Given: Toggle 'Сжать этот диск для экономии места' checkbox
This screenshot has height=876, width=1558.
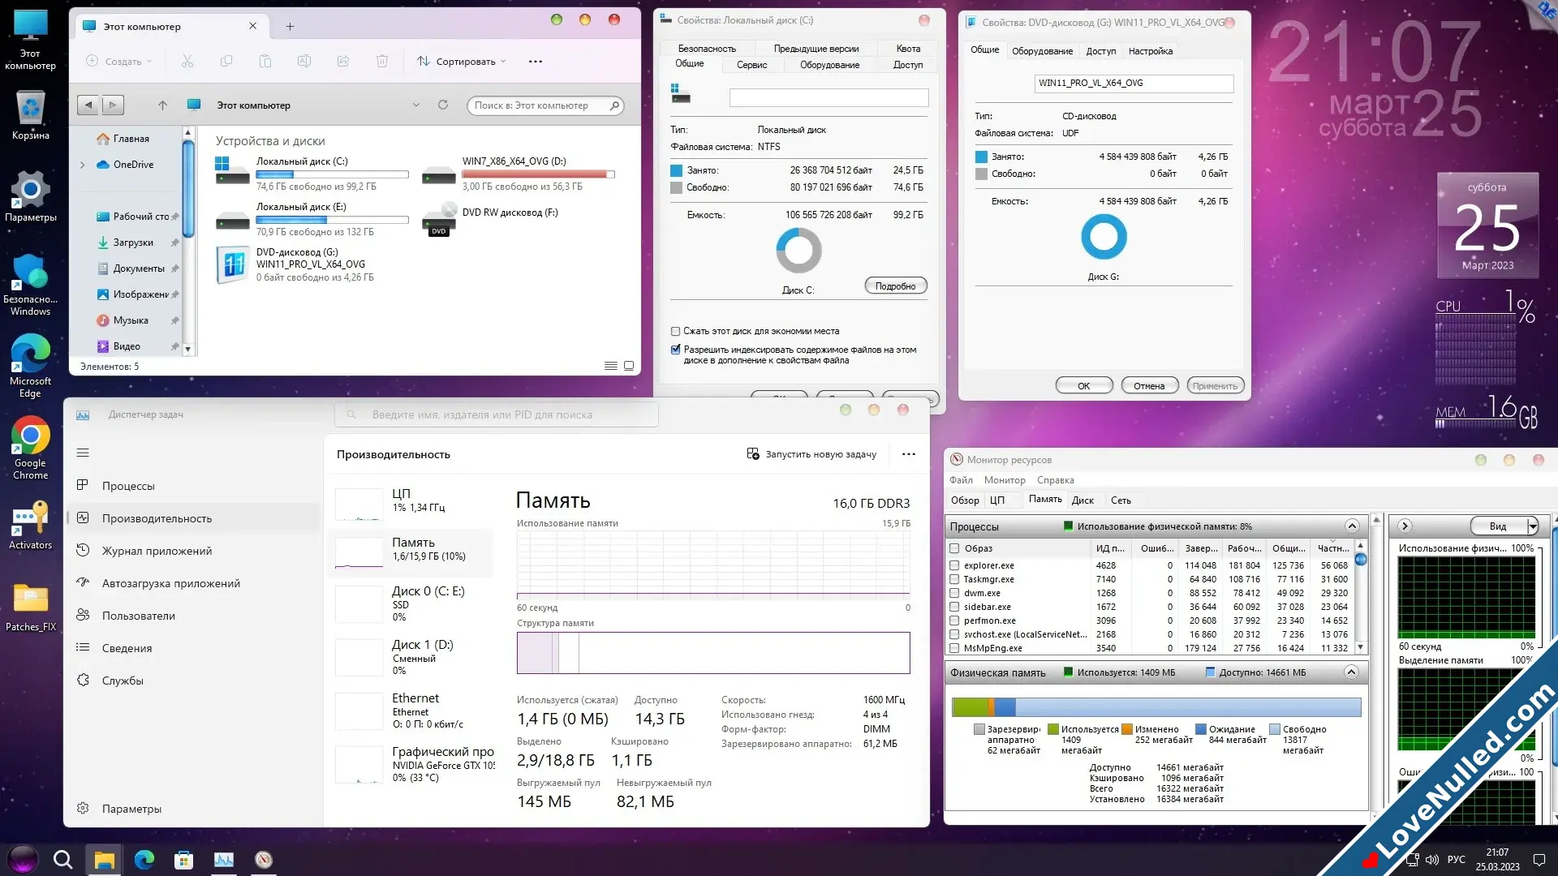Looking at the screenshot, I should click(x=675, y=330).
